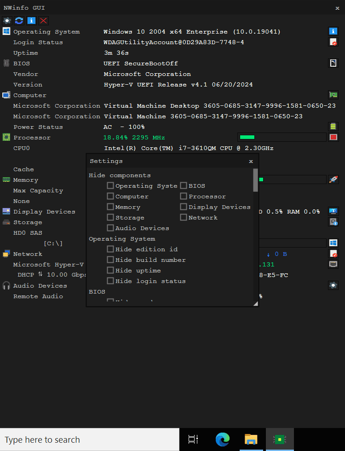
Task: Click the document button on the Network row
Action: click(x=333, y=254)
